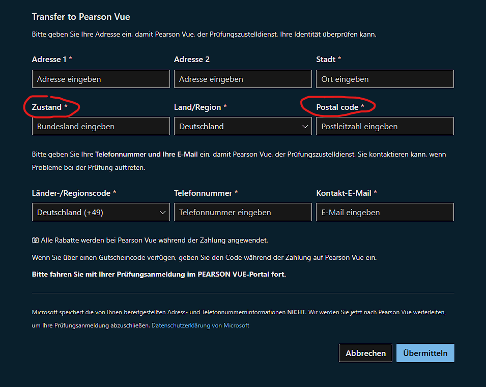Click the Postleitzahl eingeben field
The height and width of the screenshot is (387, 486).
385,126
